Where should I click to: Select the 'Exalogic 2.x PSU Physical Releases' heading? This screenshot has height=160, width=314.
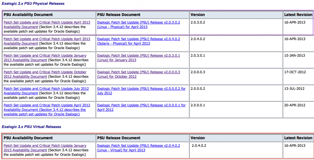(x=33, y=4)
